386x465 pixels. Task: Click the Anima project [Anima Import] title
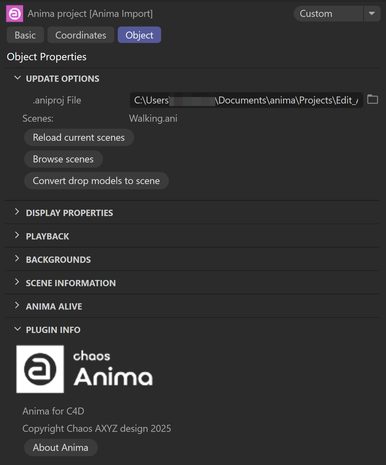[x=90, y=14]
